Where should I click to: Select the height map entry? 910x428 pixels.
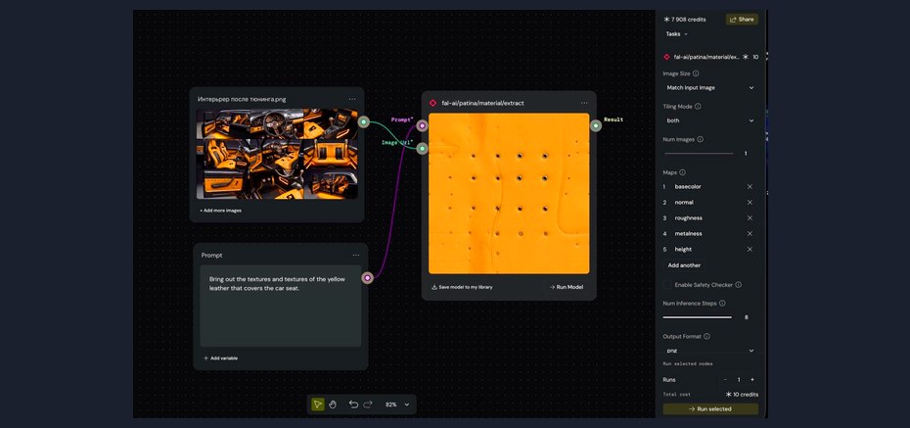coord(683,249)
